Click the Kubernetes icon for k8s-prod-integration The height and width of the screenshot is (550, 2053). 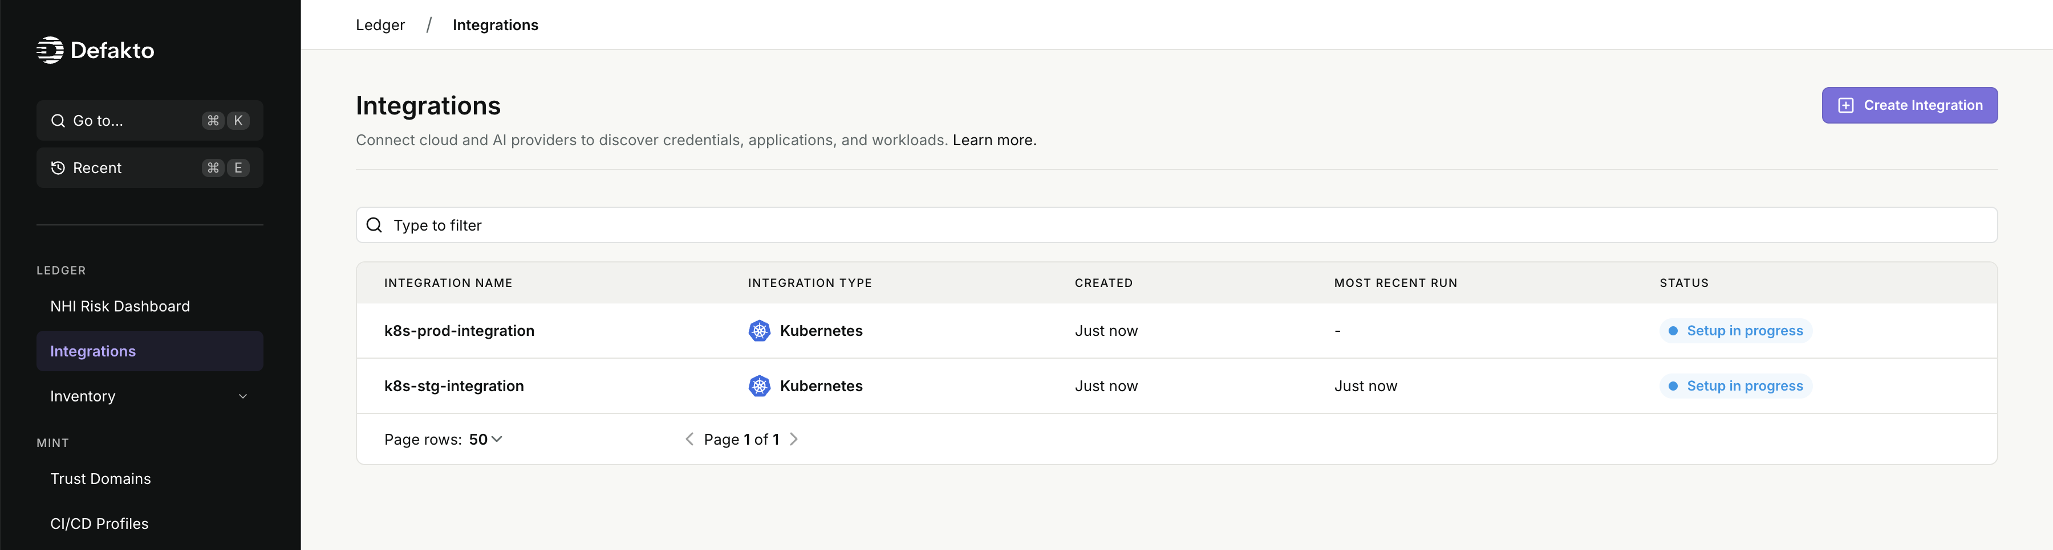[x=760, y=330]
